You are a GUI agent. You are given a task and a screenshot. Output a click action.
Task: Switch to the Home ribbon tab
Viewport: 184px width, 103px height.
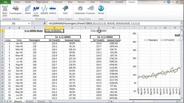tap(17, 2)
